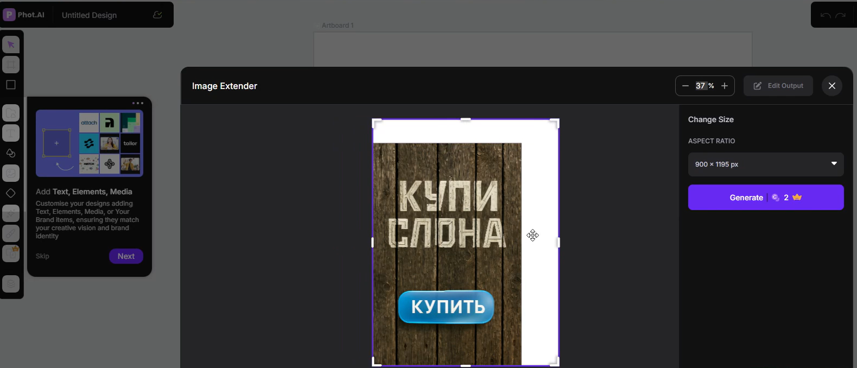Click the Untitled Design title
Viewport: 857px width, 368px height.
pos(89,15)
